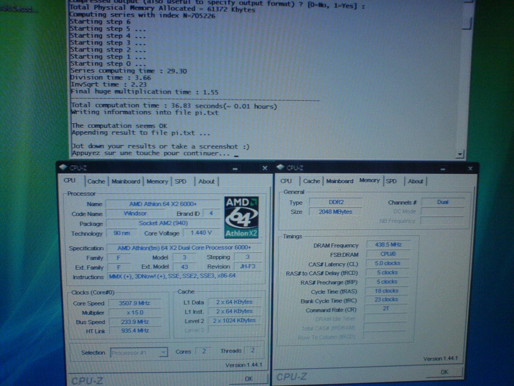Click left CPU-Z window title icon
The width and height of the screenshot is (514, 386).
(63, 167)
